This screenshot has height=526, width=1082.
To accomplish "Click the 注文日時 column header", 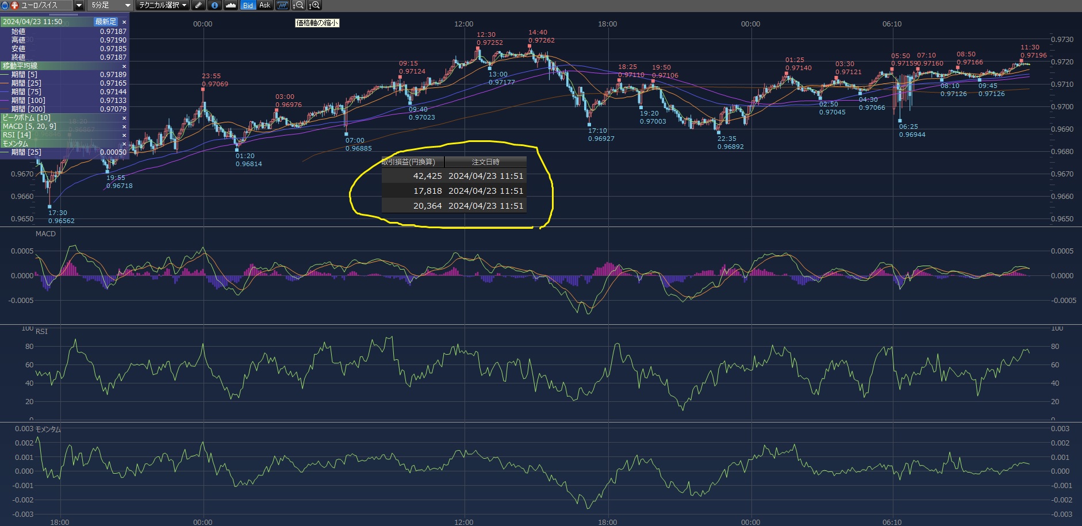I will point(485,162).
